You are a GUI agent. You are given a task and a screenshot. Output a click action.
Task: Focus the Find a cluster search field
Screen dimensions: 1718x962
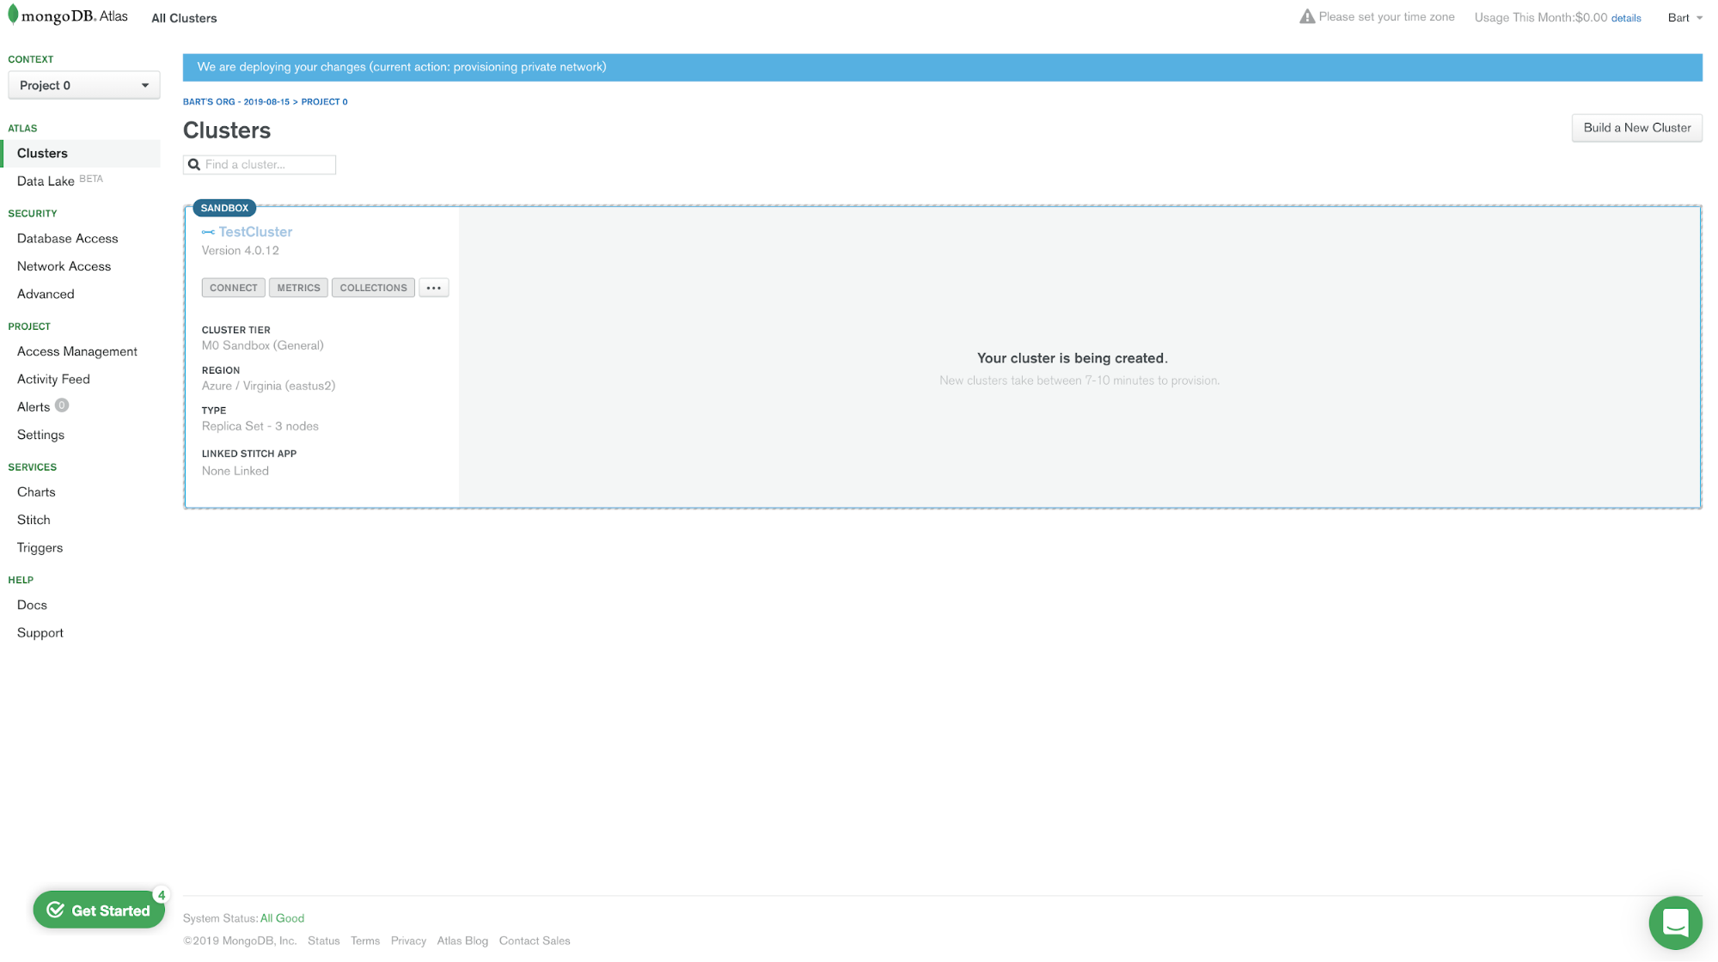[260, 165]
